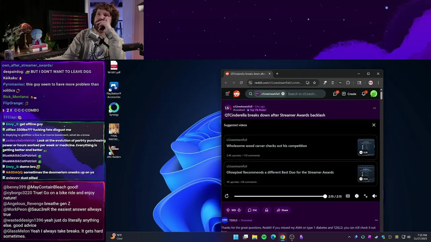
Task: Open the TZIELD promoted advertiser link
Action: (233, 220)
